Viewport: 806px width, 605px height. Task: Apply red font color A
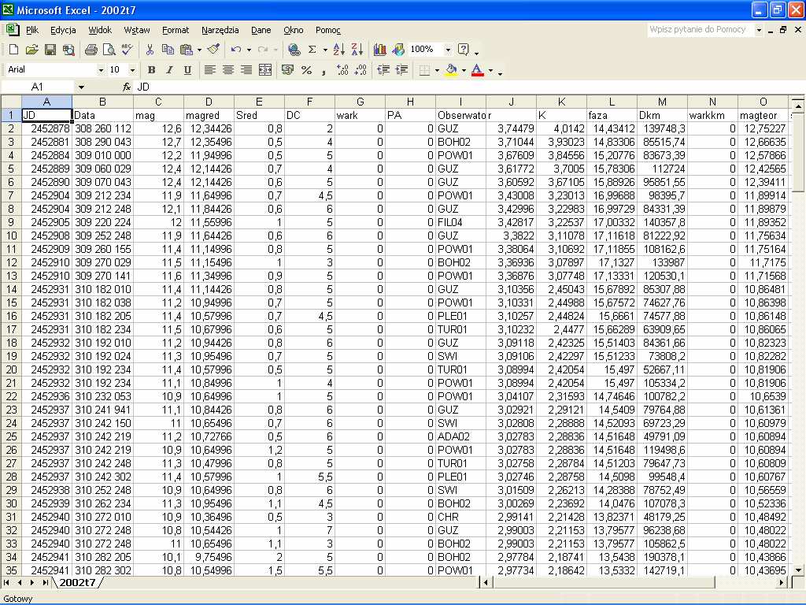[478, 70]
